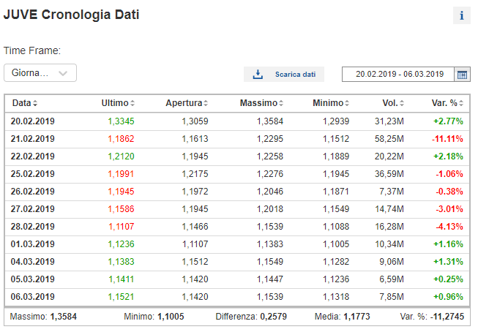Select the 21.02.2019 table row

(x=237, y=139)
